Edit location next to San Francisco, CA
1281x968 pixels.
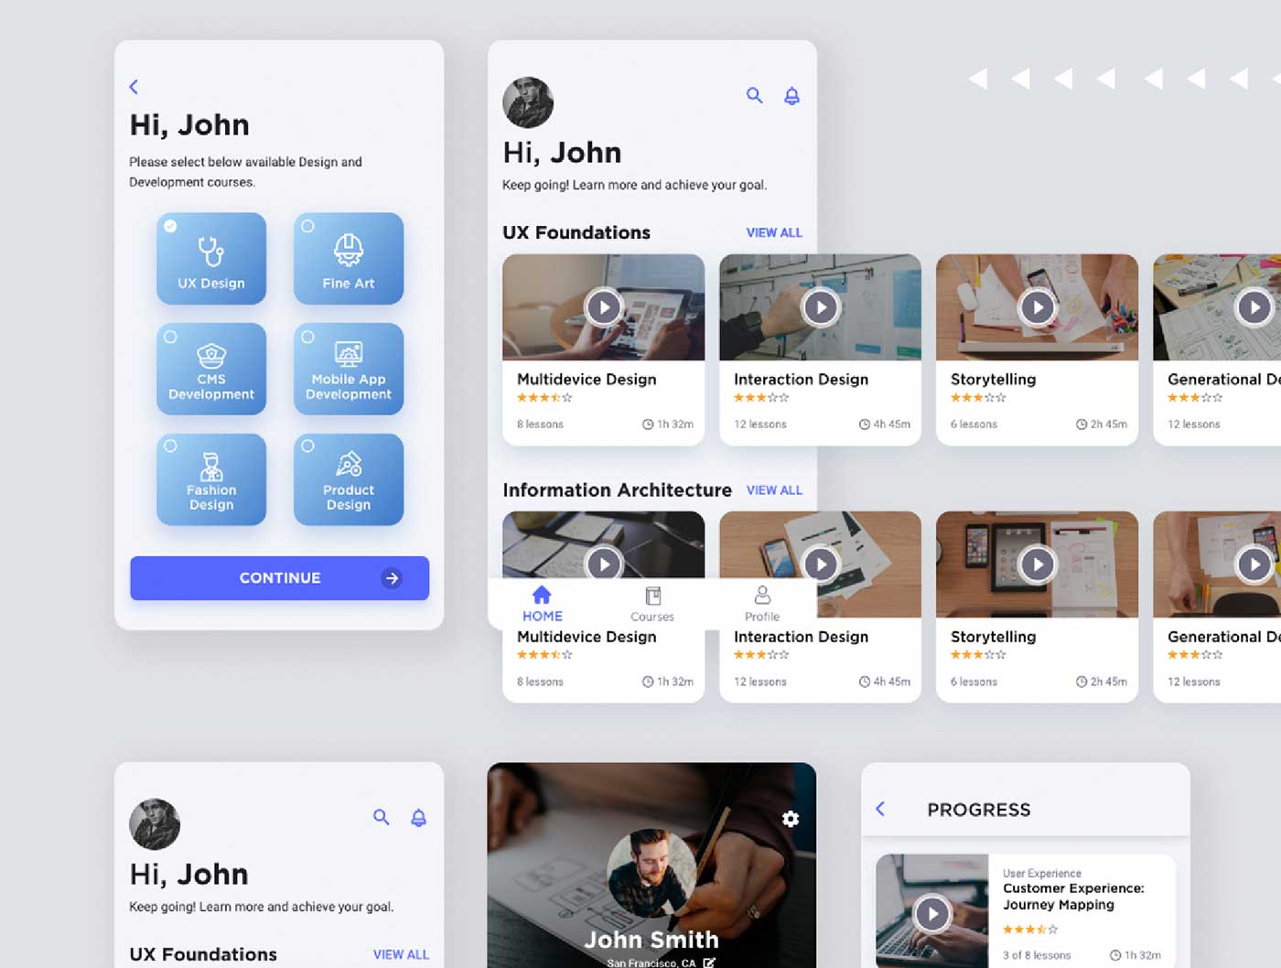tap(709, 963)
